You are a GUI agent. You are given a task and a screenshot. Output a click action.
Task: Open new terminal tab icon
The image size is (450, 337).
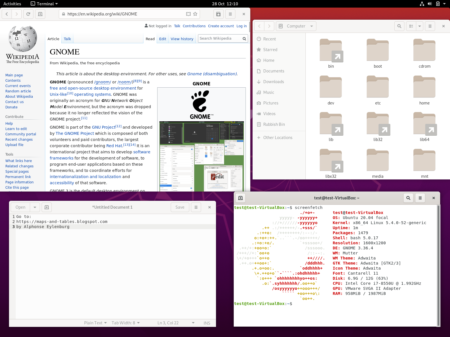point(240,198)
